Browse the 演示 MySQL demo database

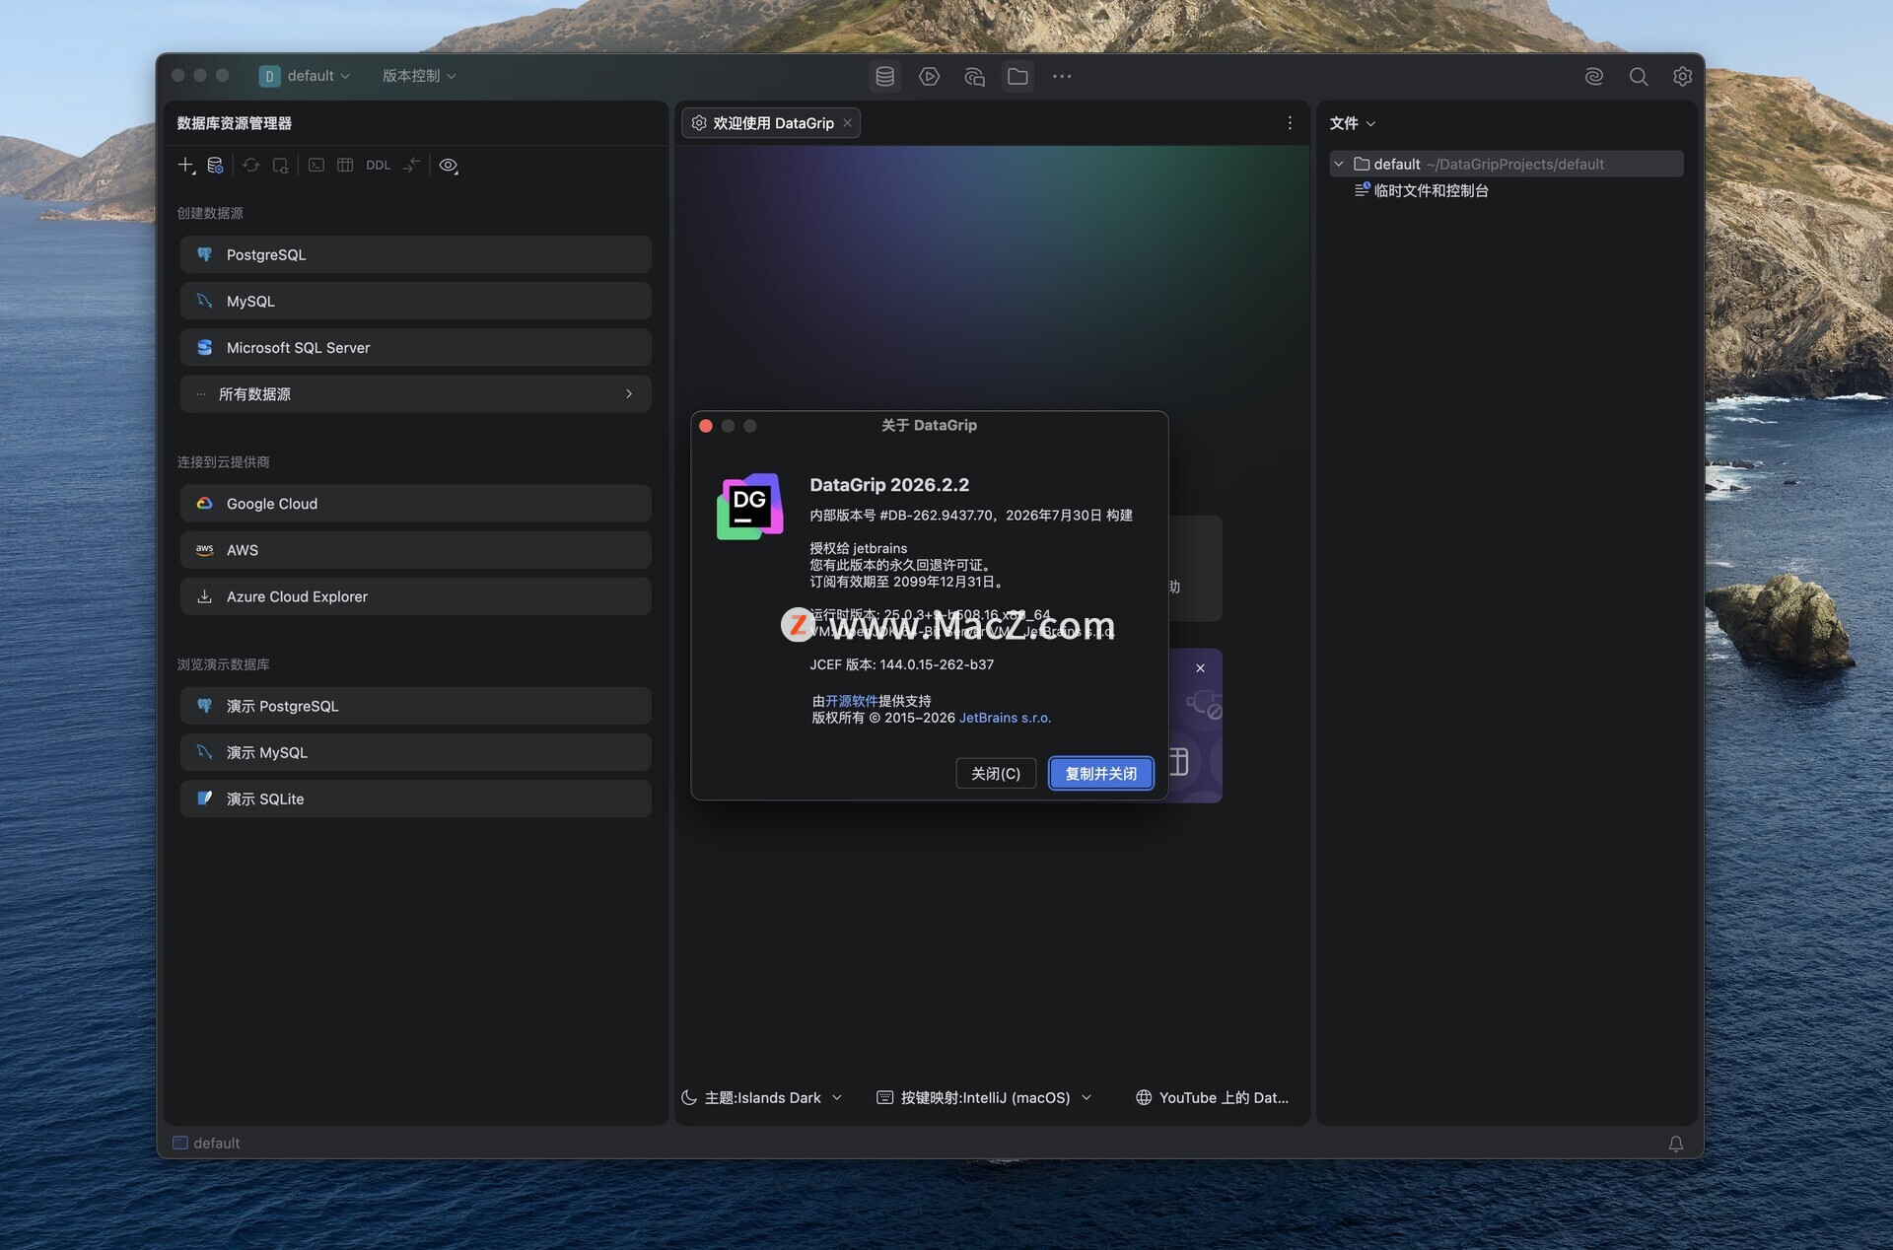(415, 752)
